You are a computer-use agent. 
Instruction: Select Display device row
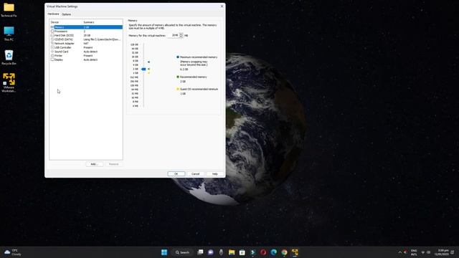click(86, 59)
